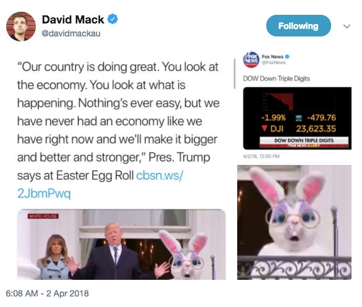
Task: Click Fox News verified checkmark badge
Action: point(287,57)
